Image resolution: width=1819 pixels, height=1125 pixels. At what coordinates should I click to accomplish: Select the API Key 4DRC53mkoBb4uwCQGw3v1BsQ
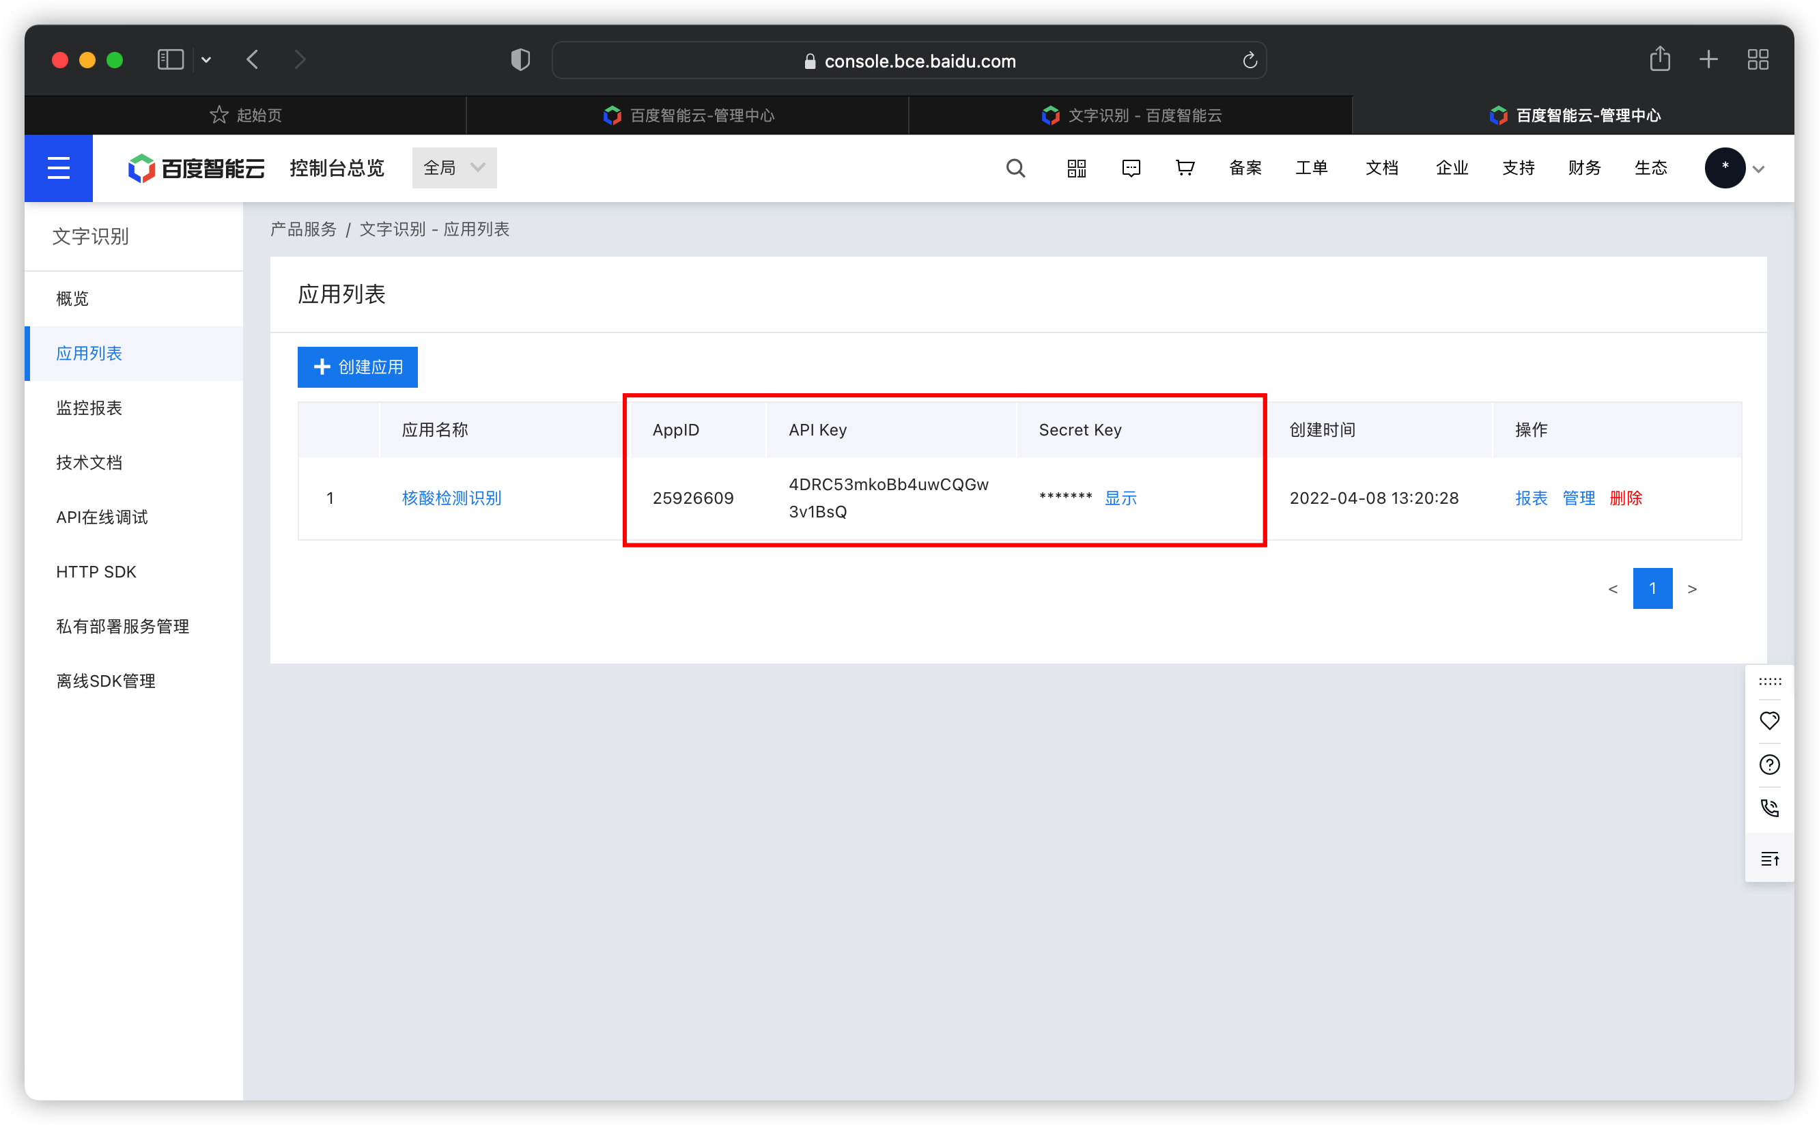click(x=888, y=498)
